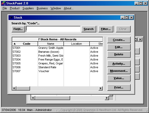The image size is (149, 113).
Task: Open the Filter... dialog
Action: pos(106,29)
